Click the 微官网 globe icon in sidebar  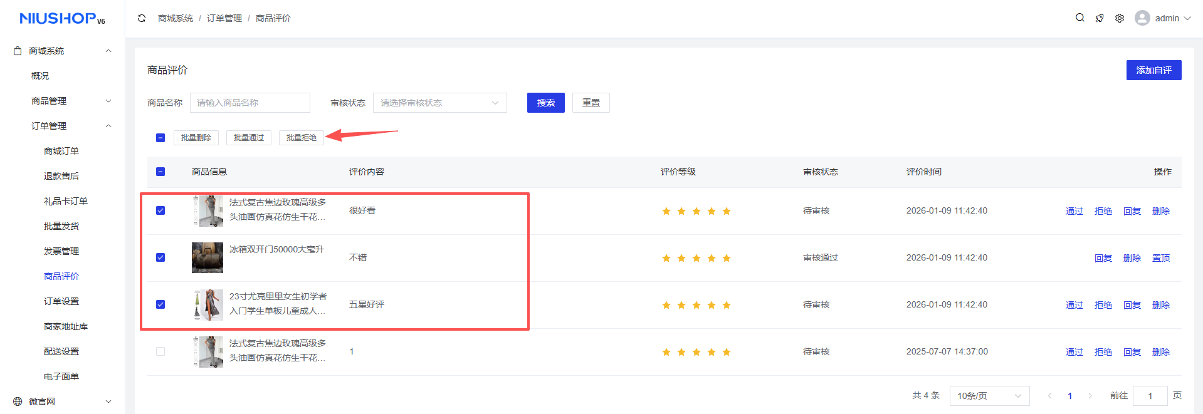pyautogui.click(x=18, y=401)
